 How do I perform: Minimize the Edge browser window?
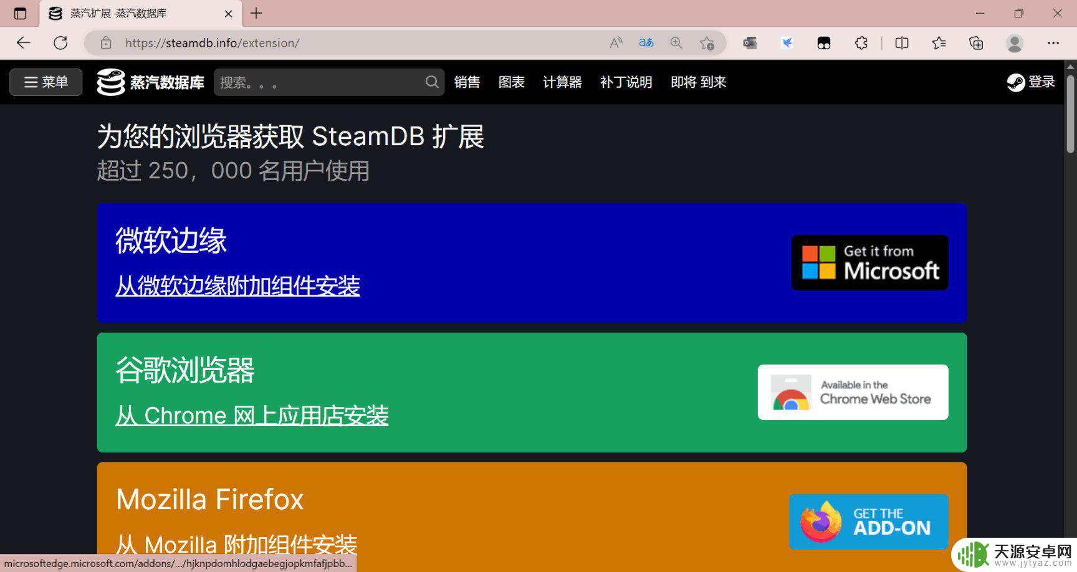pos(980,13)
